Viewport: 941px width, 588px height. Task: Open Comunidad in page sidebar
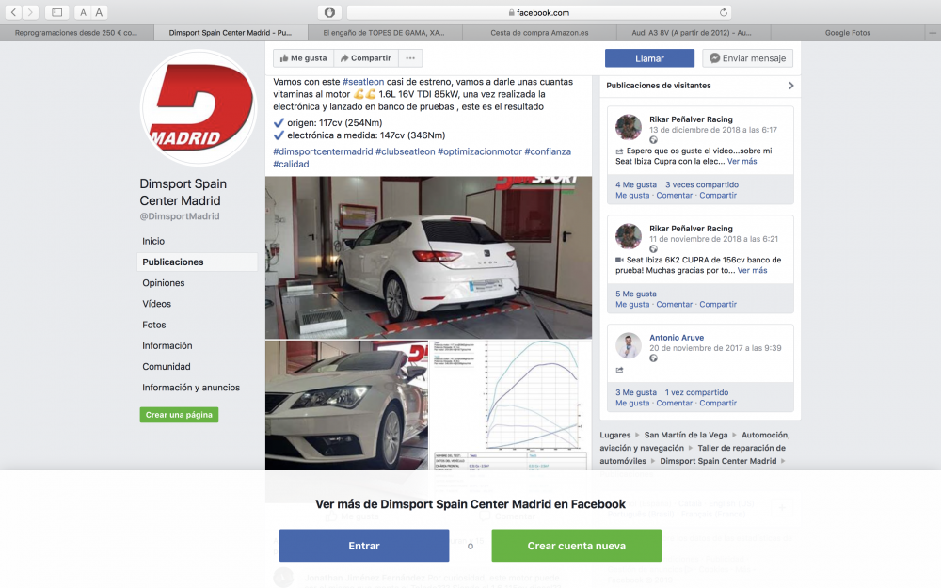pyautogui.click(x=167, y=367)
